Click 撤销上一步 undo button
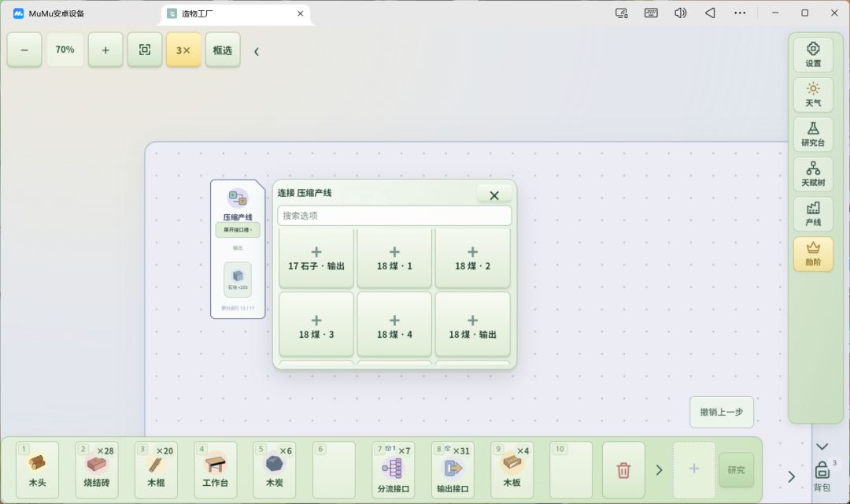 (x=722, y=413)
